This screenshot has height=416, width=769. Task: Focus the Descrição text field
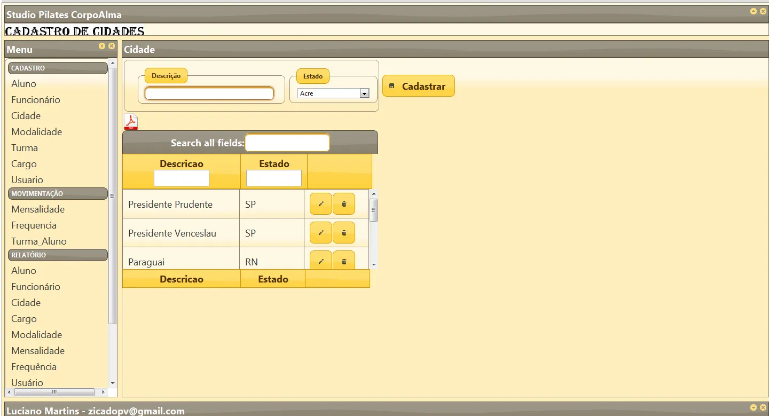coord(209,93)
